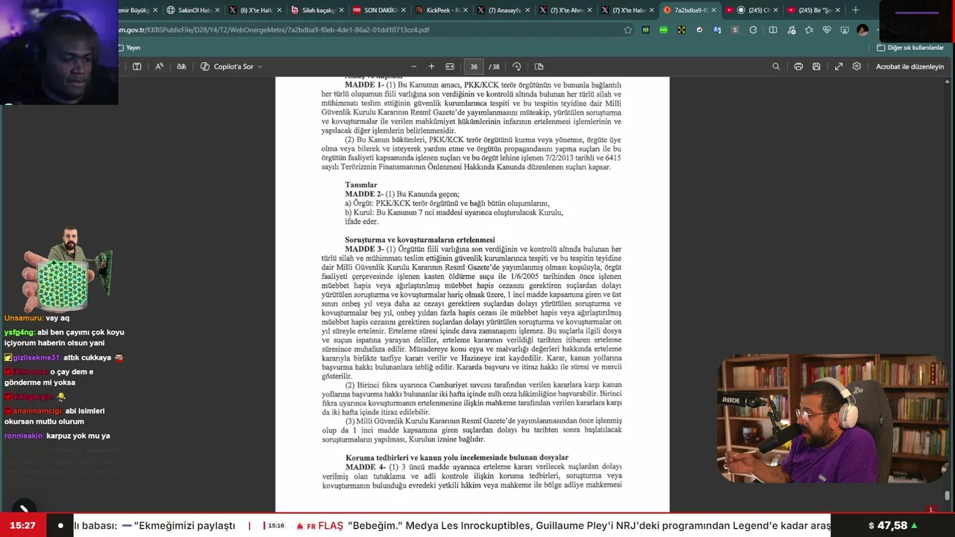The width and height of the screenshot is (955, 537).
Task: Click Soruşturma ve kovuşturmaların ertelenmesi heading
Action: pyautogui.click(x=420, y=239)
